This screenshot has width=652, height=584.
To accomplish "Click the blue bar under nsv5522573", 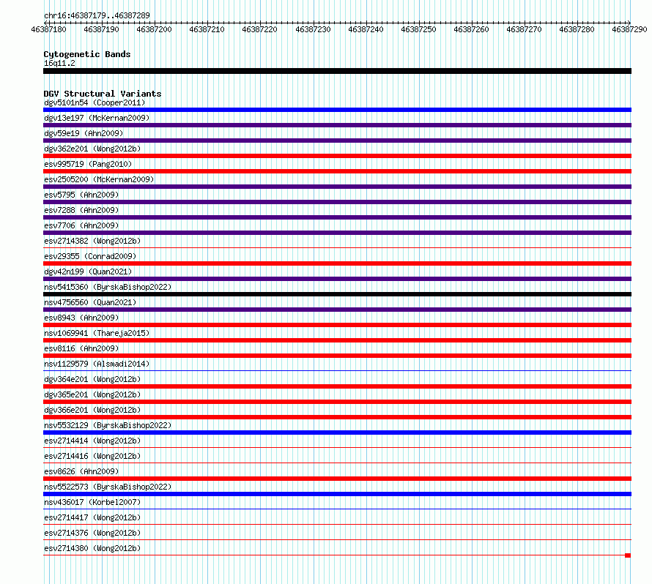I will pyautogui.click(x=337, y=494).
